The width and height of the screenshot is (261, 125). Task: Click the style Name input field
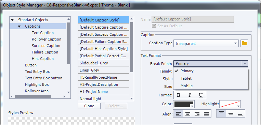[x=193, y=19]
